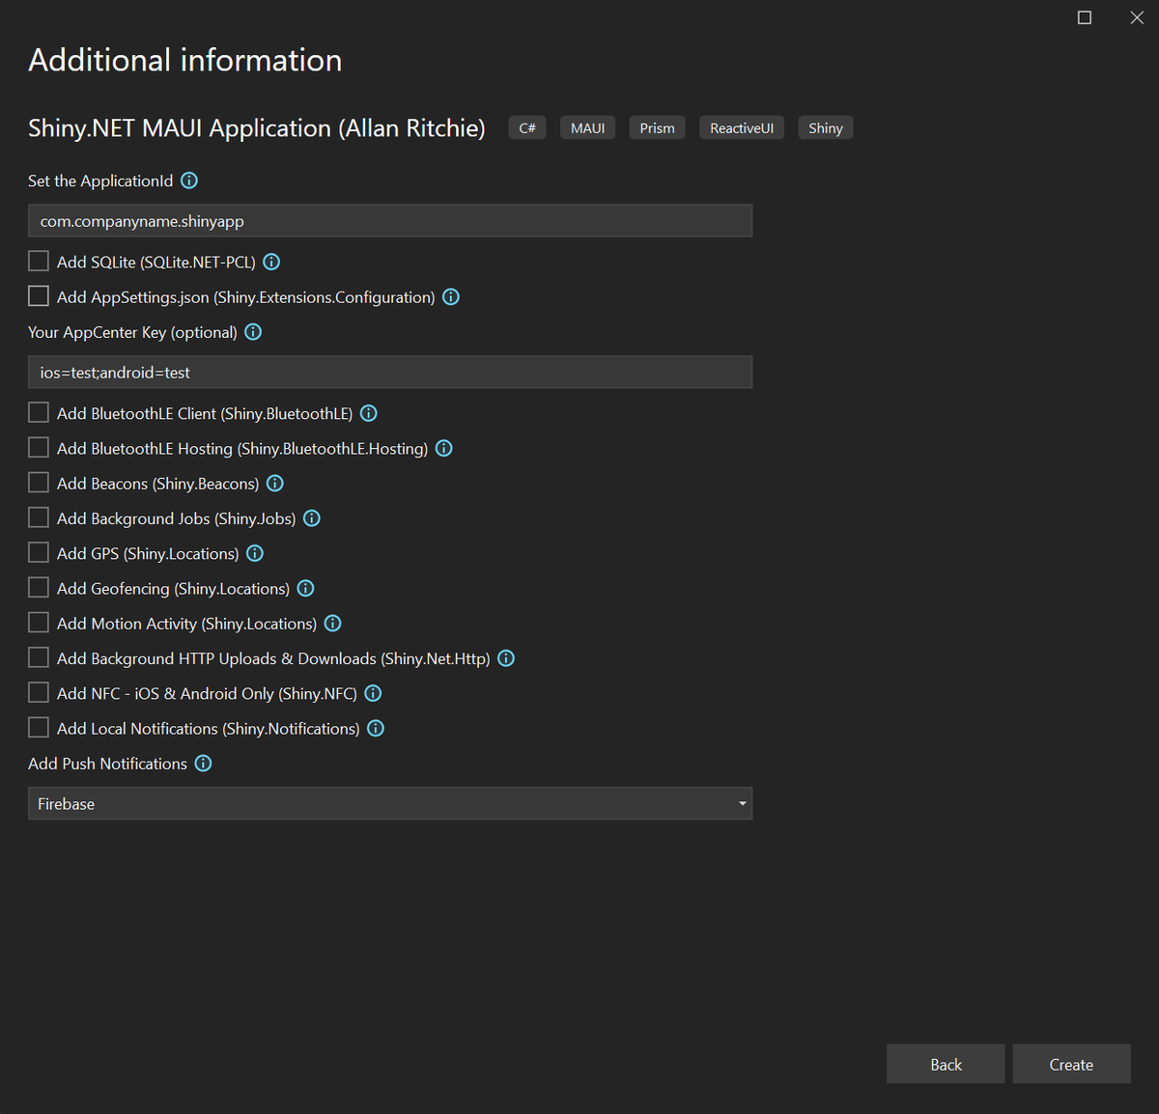Click the MAUI tag
The height and width of the screenshot is (1114, 1159).
[587, 128]
